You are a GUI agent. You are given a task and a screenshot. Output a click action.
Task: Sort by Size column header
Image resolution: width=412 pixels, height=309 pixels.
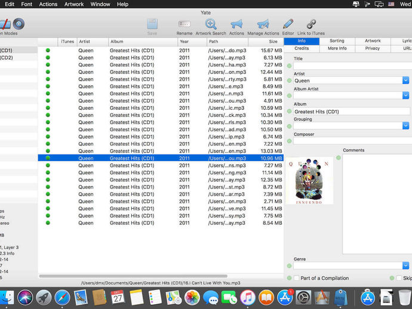pos(266,42)
